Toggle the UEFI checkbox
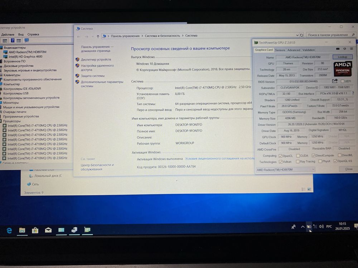This screenshot has height=268, width=358. (x=343, y=81)
